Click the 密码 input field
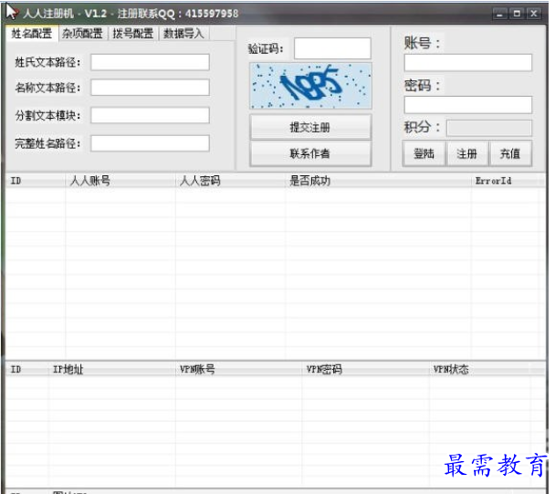 pos(468,105)
